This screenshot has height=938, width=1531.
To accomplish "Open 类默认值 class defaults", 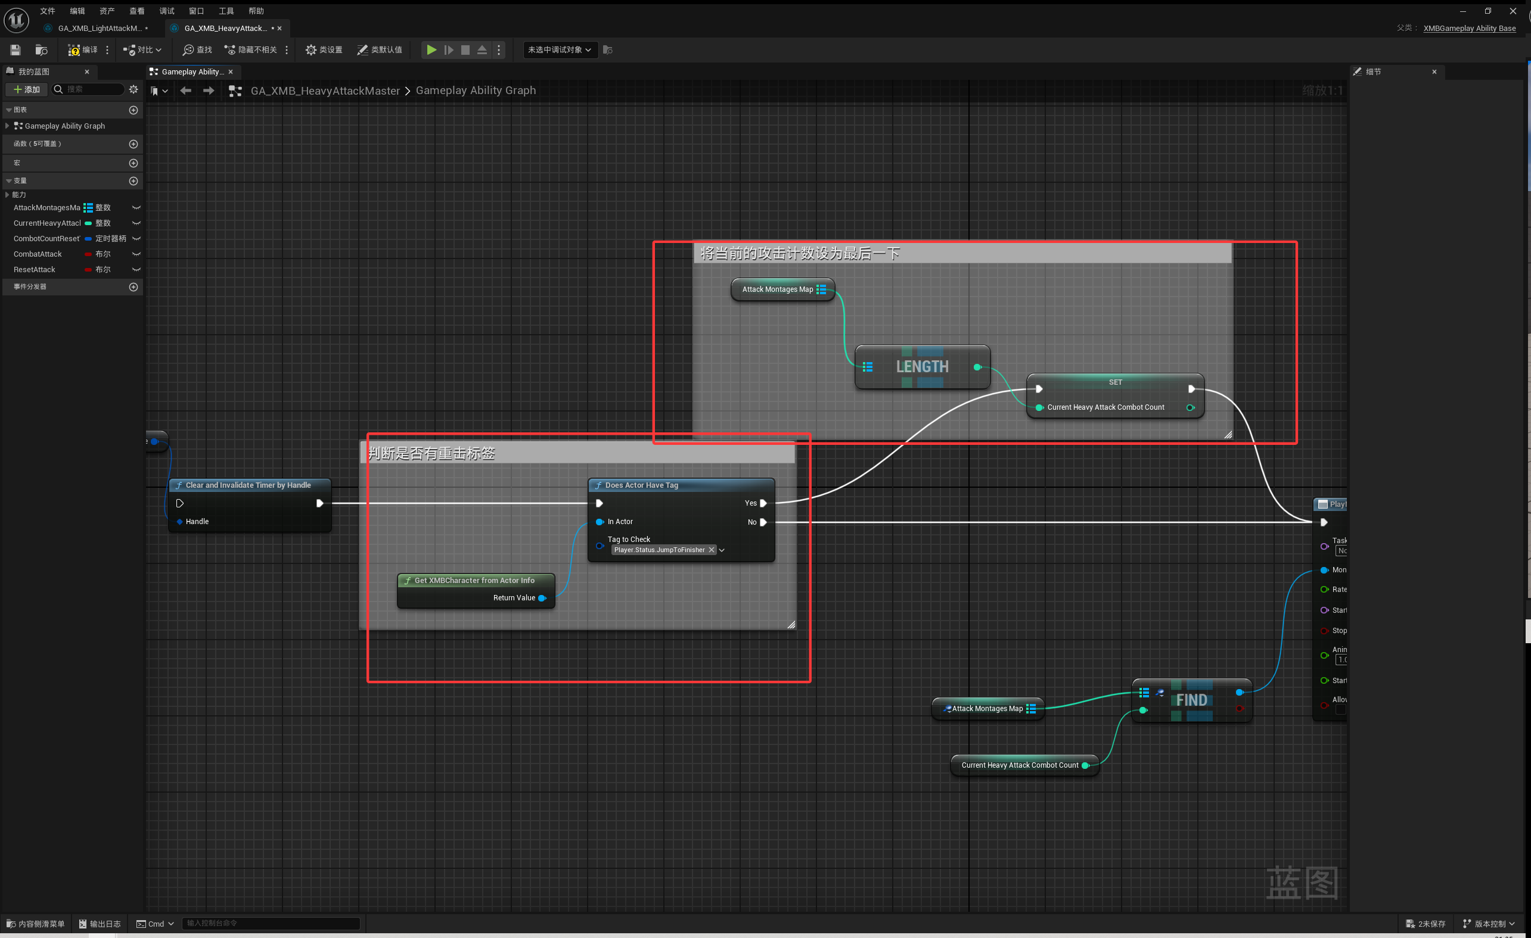I will point(379,49).
